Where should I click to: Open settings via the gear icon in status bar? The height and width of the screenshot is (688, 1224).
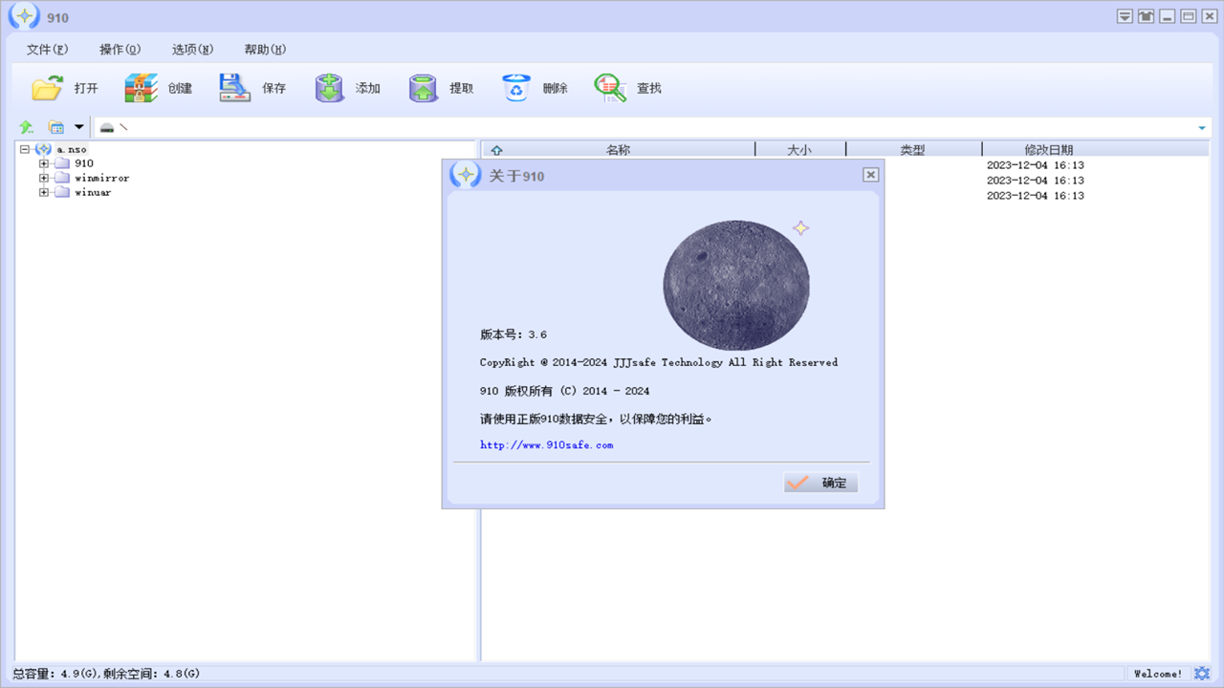(1203, 674)
